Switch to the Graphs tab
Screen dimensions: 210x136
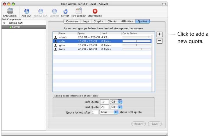click(98, 21)
